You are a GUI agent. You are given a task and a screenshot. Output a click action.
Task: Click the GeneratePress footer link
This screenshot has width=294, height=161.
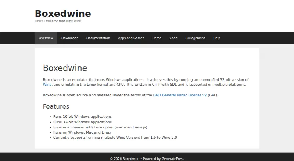(173, 159)
